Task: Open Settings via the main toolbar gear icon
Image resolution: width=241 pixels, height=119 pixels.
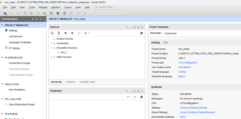Action: [58, 13]
